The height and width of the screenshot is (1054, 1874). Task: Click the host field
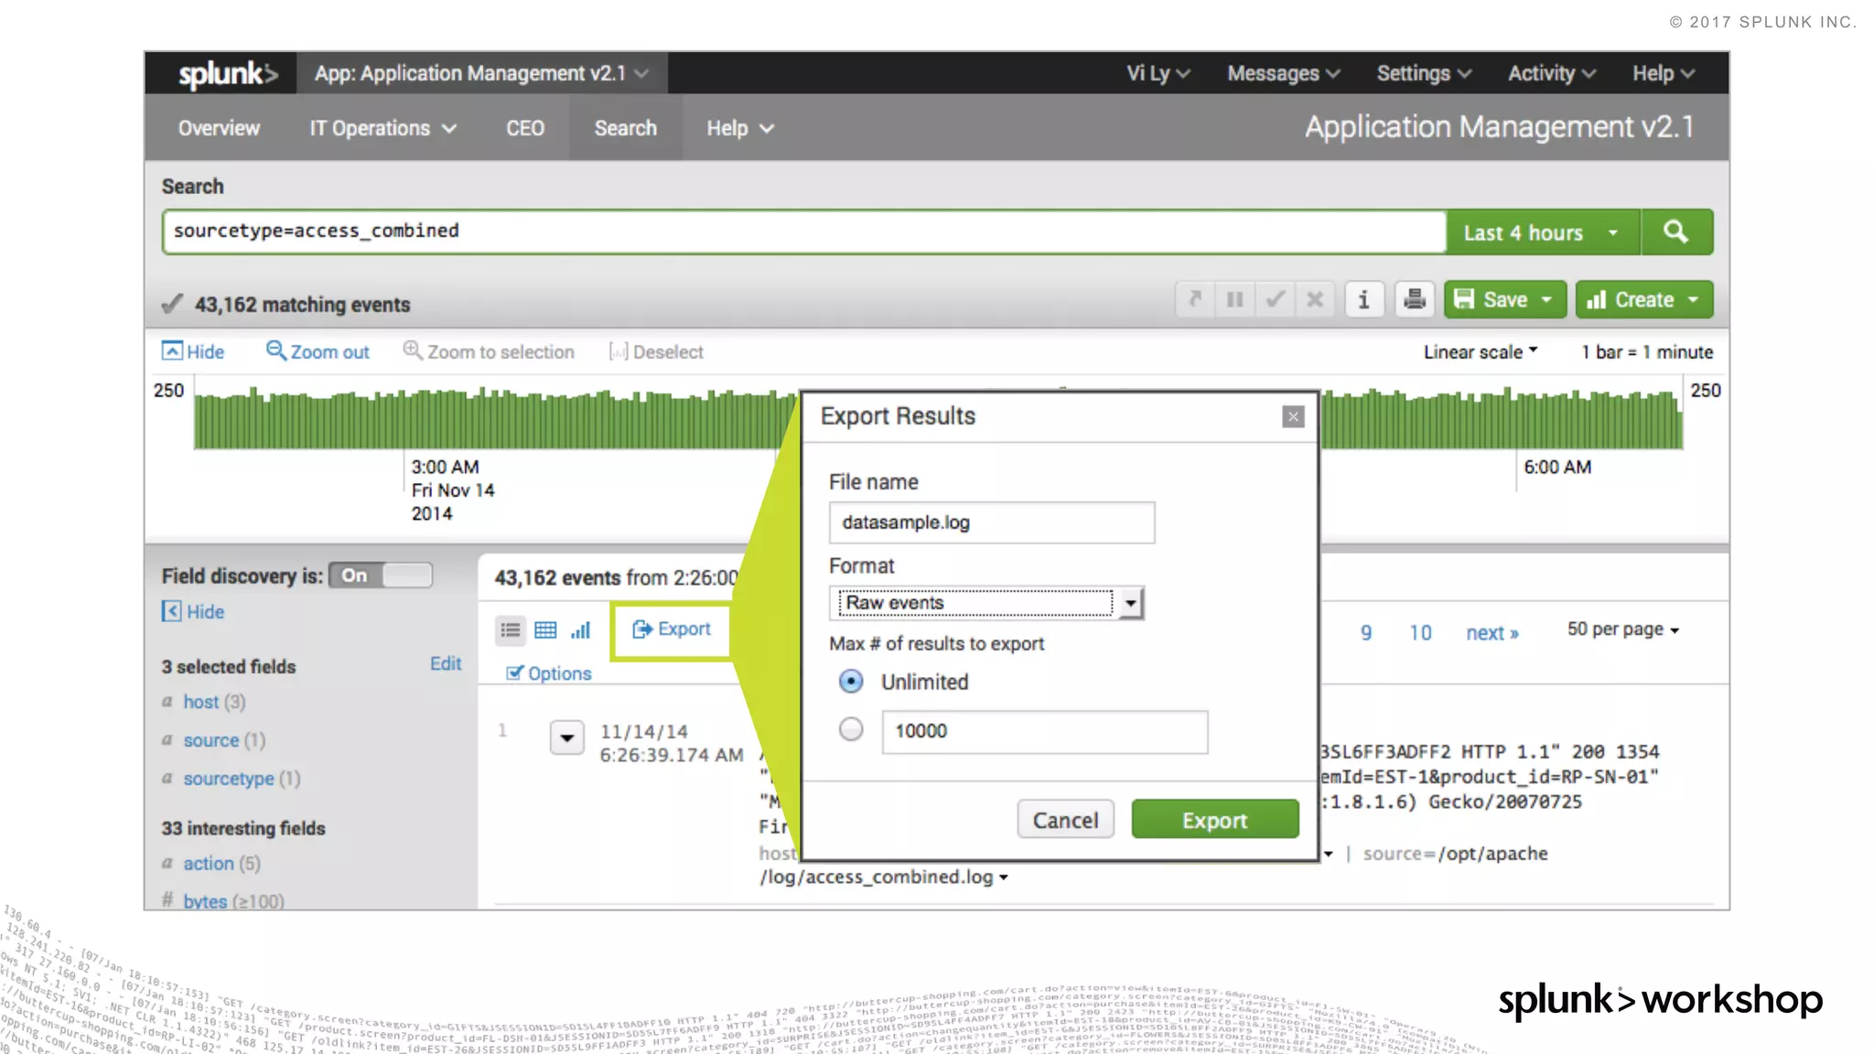pos(201,702)
